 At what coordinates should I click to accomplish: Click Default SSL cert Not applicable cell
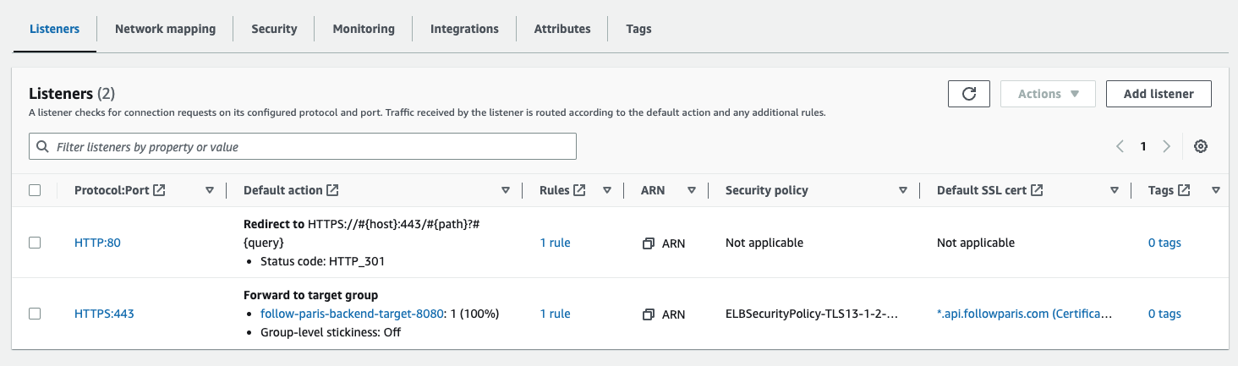coord(976,243)
